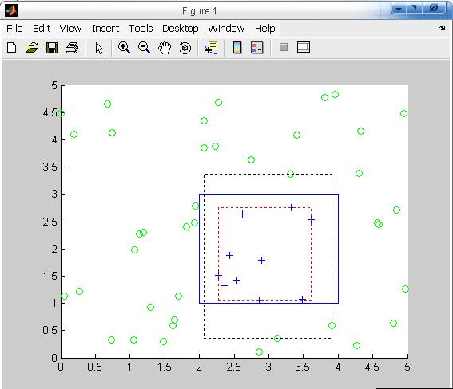Show plot tools and dock figure
Viewport: 453px width, 389px height.
(304, 47)
